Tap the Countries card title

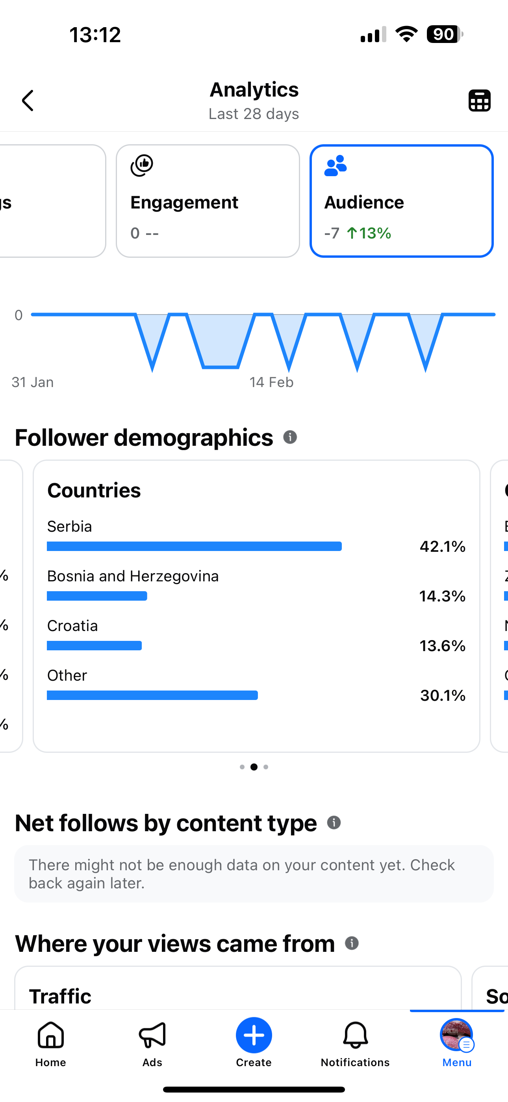tap(94, 490)
